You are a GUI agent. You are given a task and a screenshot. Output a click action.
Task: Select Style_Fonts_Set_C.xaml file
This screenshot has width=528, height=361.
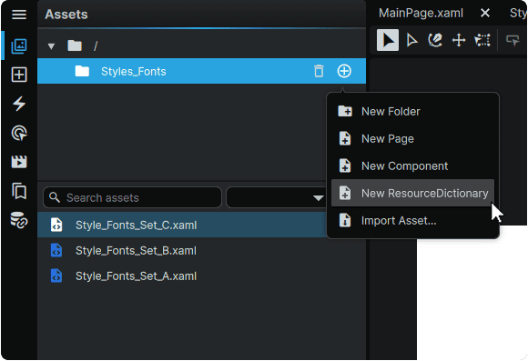click(182, 225)
